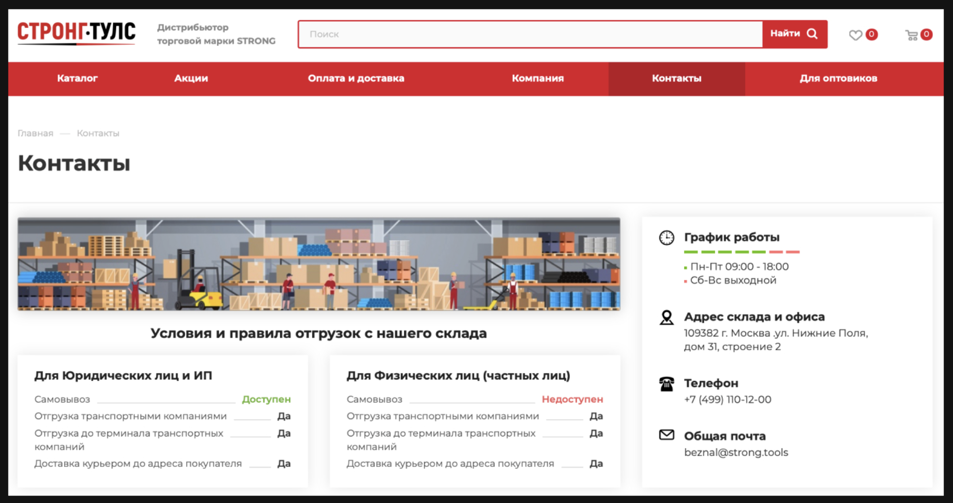Select the Компания menu item
This screenshot has width=953, height=503.
(x=538, y=79)
